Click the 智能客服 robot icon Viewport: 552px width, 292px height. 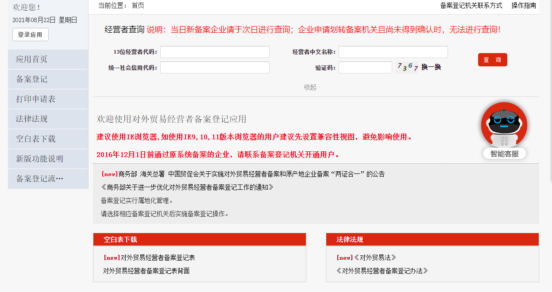(x=504, y=126)
